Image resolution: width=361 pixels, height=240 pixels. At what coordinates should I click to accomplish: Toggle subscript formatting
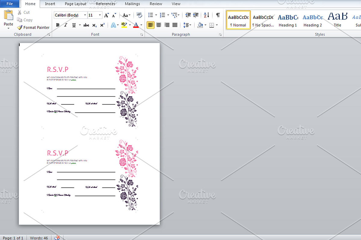pos(94,25)
